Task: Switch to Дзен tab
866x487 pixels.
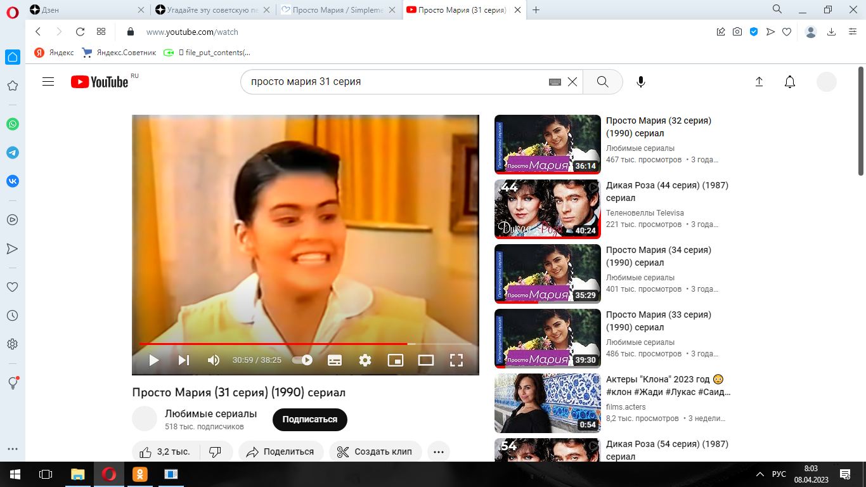Action: pos(89,10)
